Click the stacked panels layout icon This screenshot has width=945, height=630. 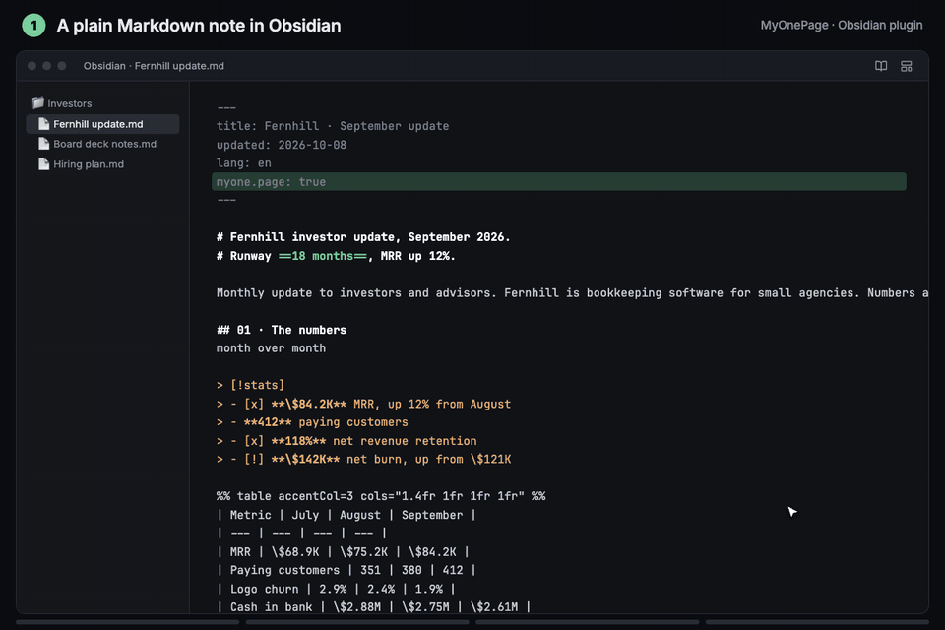pos(906,66)
